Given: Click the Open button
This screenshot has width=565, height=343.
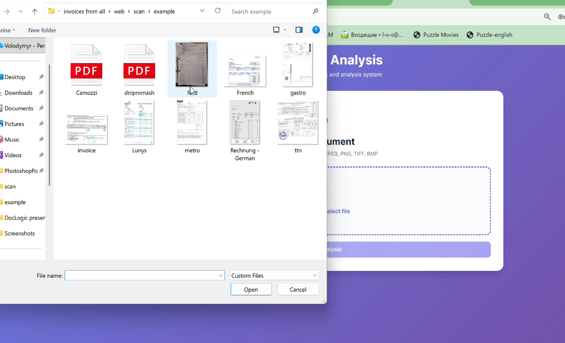Looking at the screenshot, I should pos(251,289).
